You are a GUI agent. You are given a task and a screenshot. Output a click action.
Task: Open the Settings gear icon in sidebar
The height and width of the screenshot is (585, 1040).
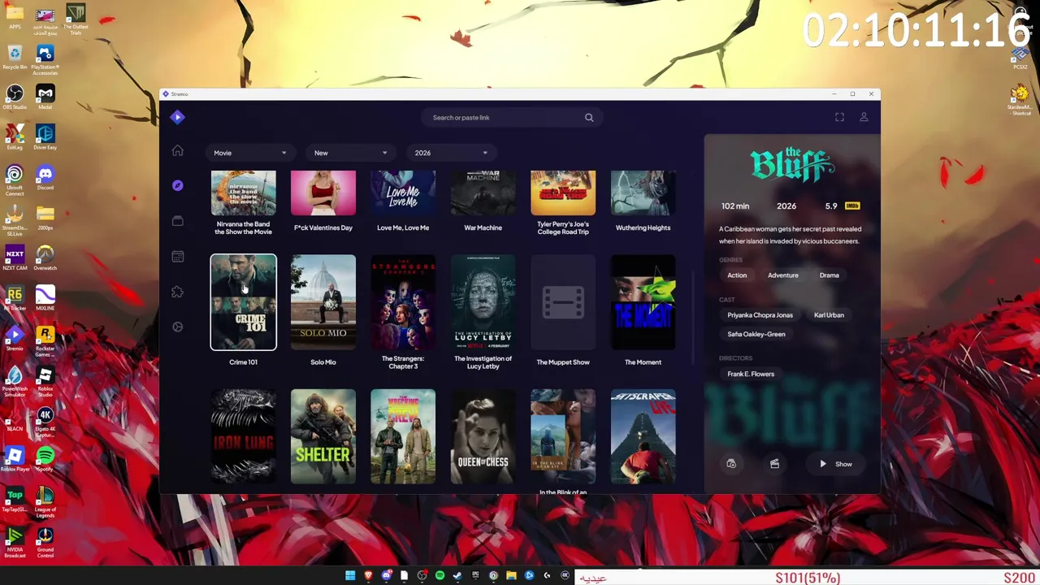(177, 327)
